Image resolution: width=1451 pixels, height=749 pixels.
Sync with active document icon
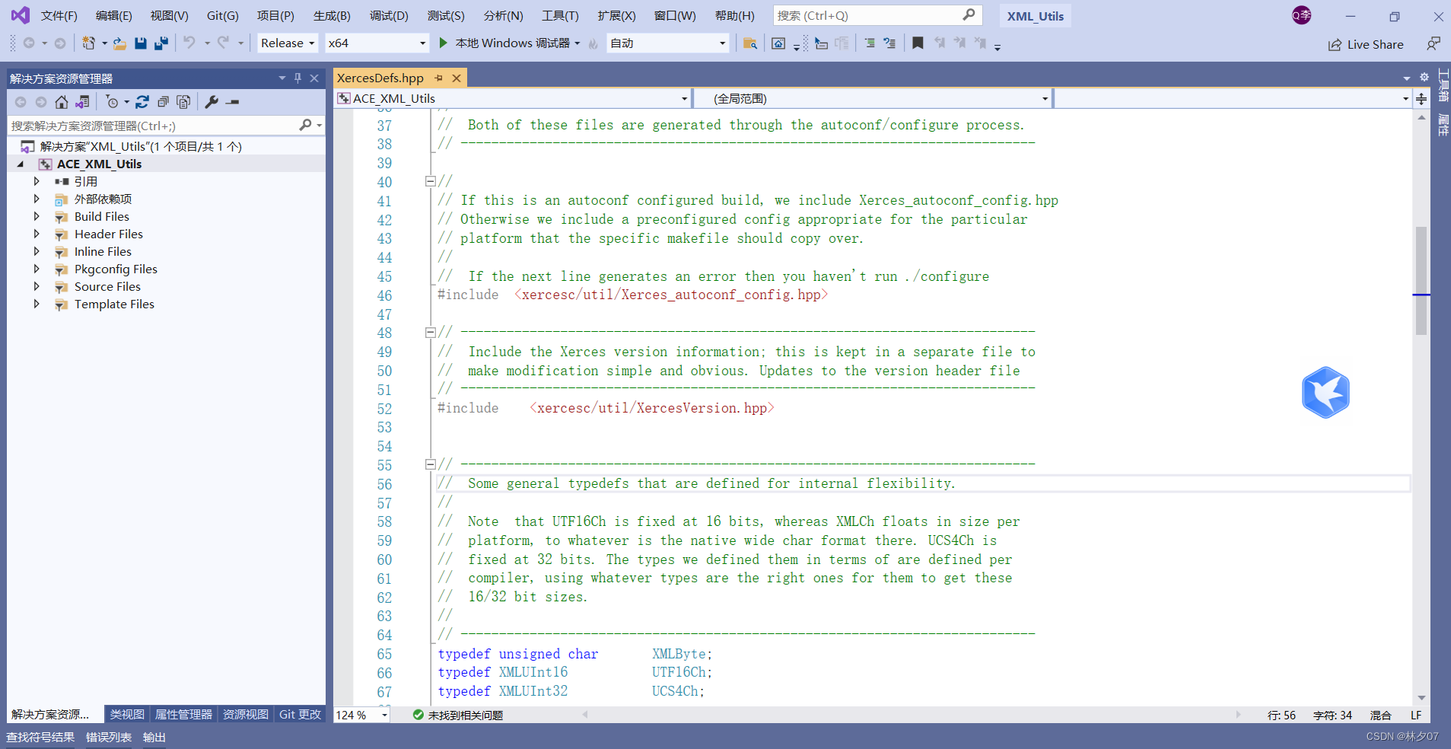pyautogui.click(x=142, y=102)
